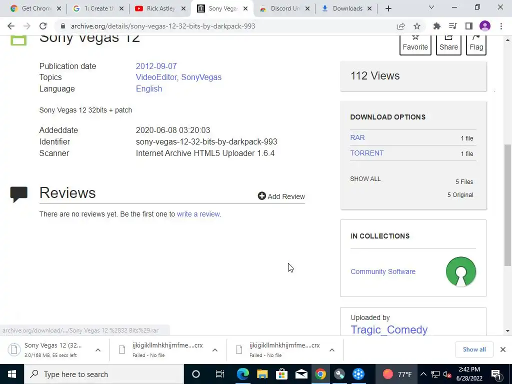Open the purple profile avatar
The width and height of the screenshot is (512, 384).
point(485,26)
